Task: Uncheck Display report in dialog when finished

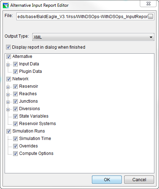Action: [8, 47]
